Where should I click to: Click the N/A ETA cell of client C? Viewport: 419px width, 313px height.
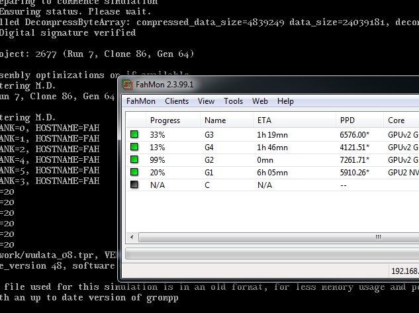click(x=265, y=185)
